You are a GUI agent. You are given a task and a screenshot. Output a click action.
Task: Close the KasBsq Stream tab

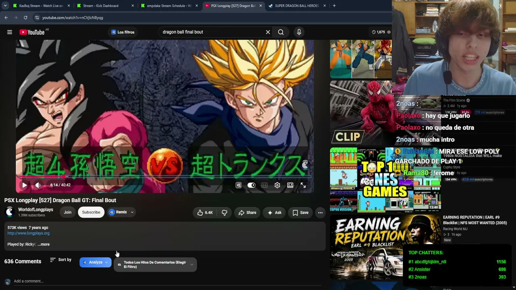(69, 6)
